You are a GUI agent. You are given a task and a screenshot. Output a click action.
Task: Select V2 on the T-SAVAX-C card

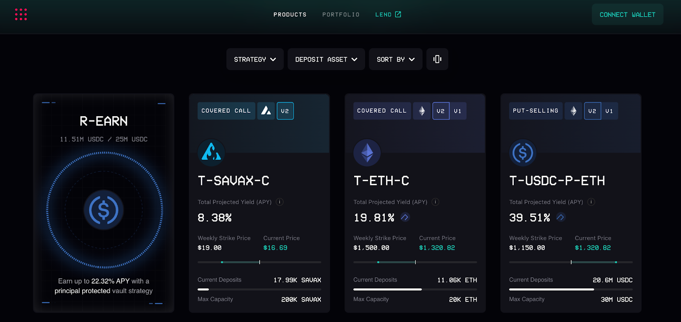[x=285, y=111]
